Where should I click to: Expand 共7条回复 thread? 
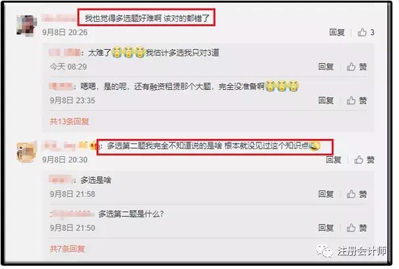pyautogui.click(x=67, y=249)
